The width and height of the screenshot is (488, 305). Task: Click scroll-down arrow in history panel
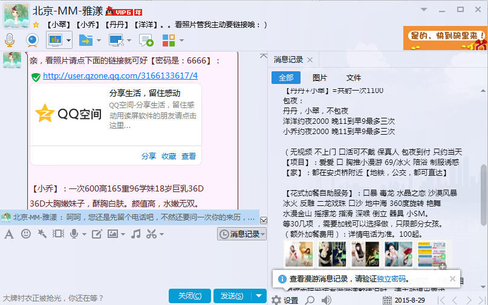click(x=483, y=287)
